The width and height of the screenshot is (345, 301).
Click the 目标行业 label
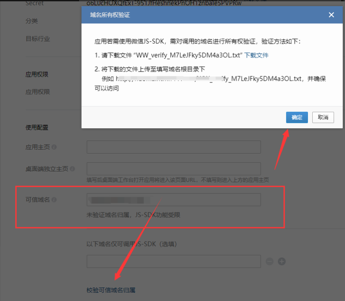coord(38,39)
